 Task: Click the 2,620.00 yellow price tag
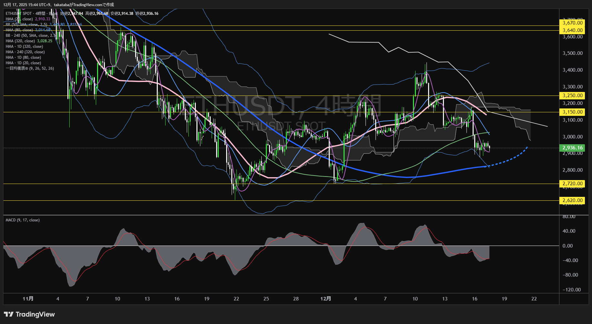pos(572,200)
